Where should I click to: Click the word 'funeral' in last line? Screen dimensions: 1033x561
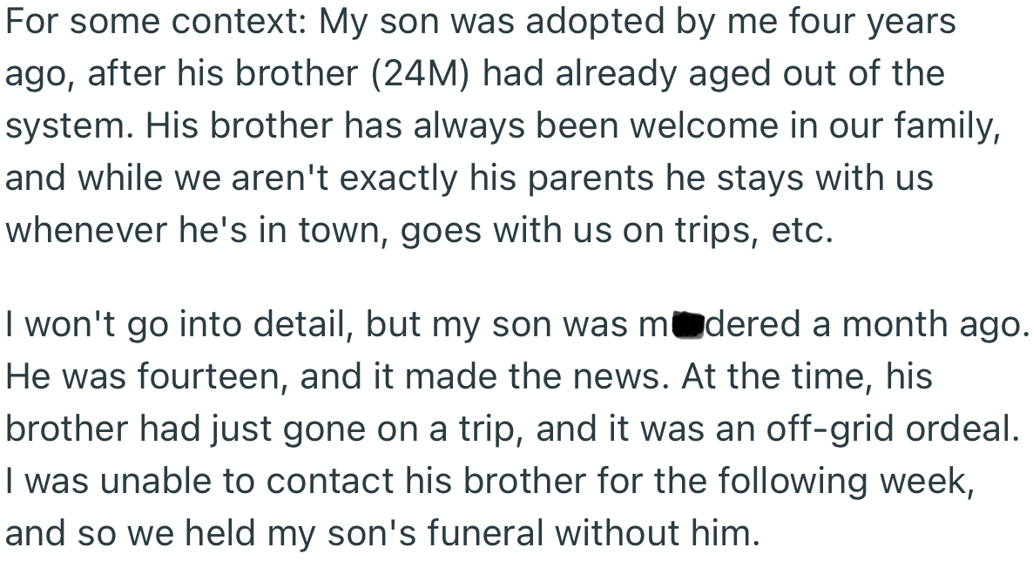[485, 532]
